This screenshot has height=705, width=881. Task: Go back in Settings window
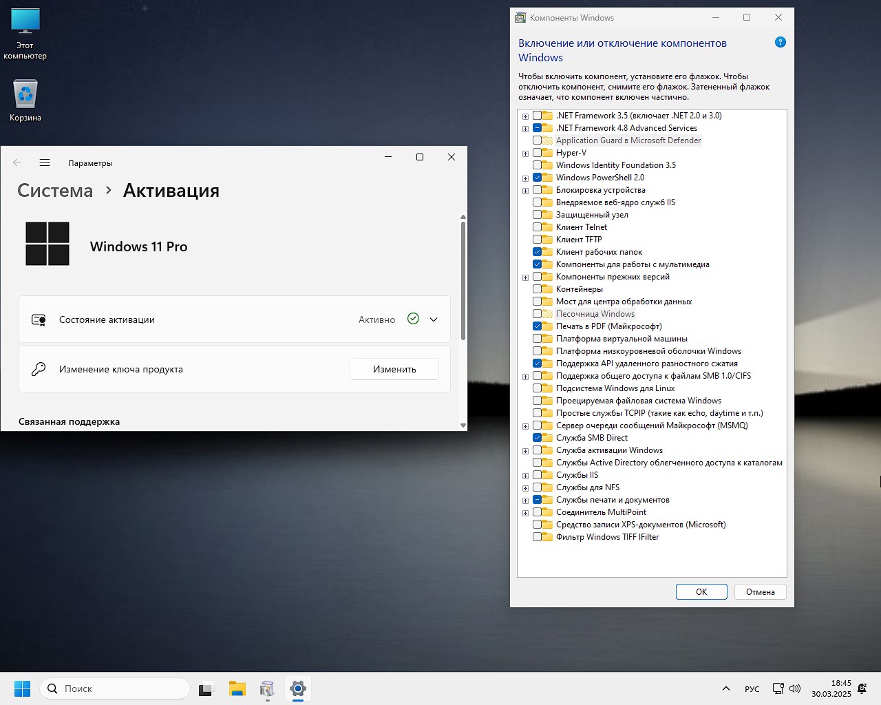pos(17,162)
